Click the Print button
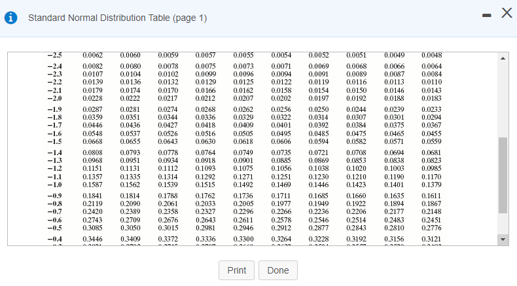 pos(236,270)
